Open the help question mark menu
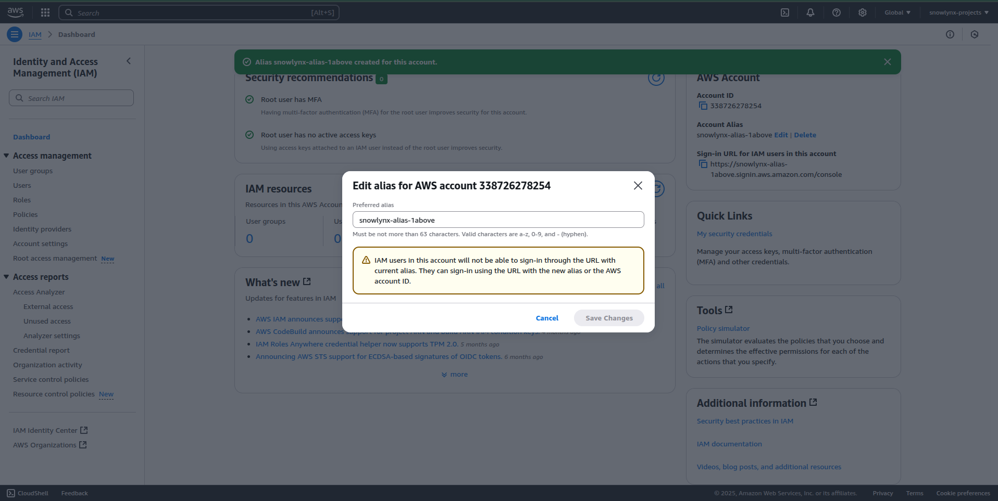Viewport: 998px width, 501px height. pos(837,12)
